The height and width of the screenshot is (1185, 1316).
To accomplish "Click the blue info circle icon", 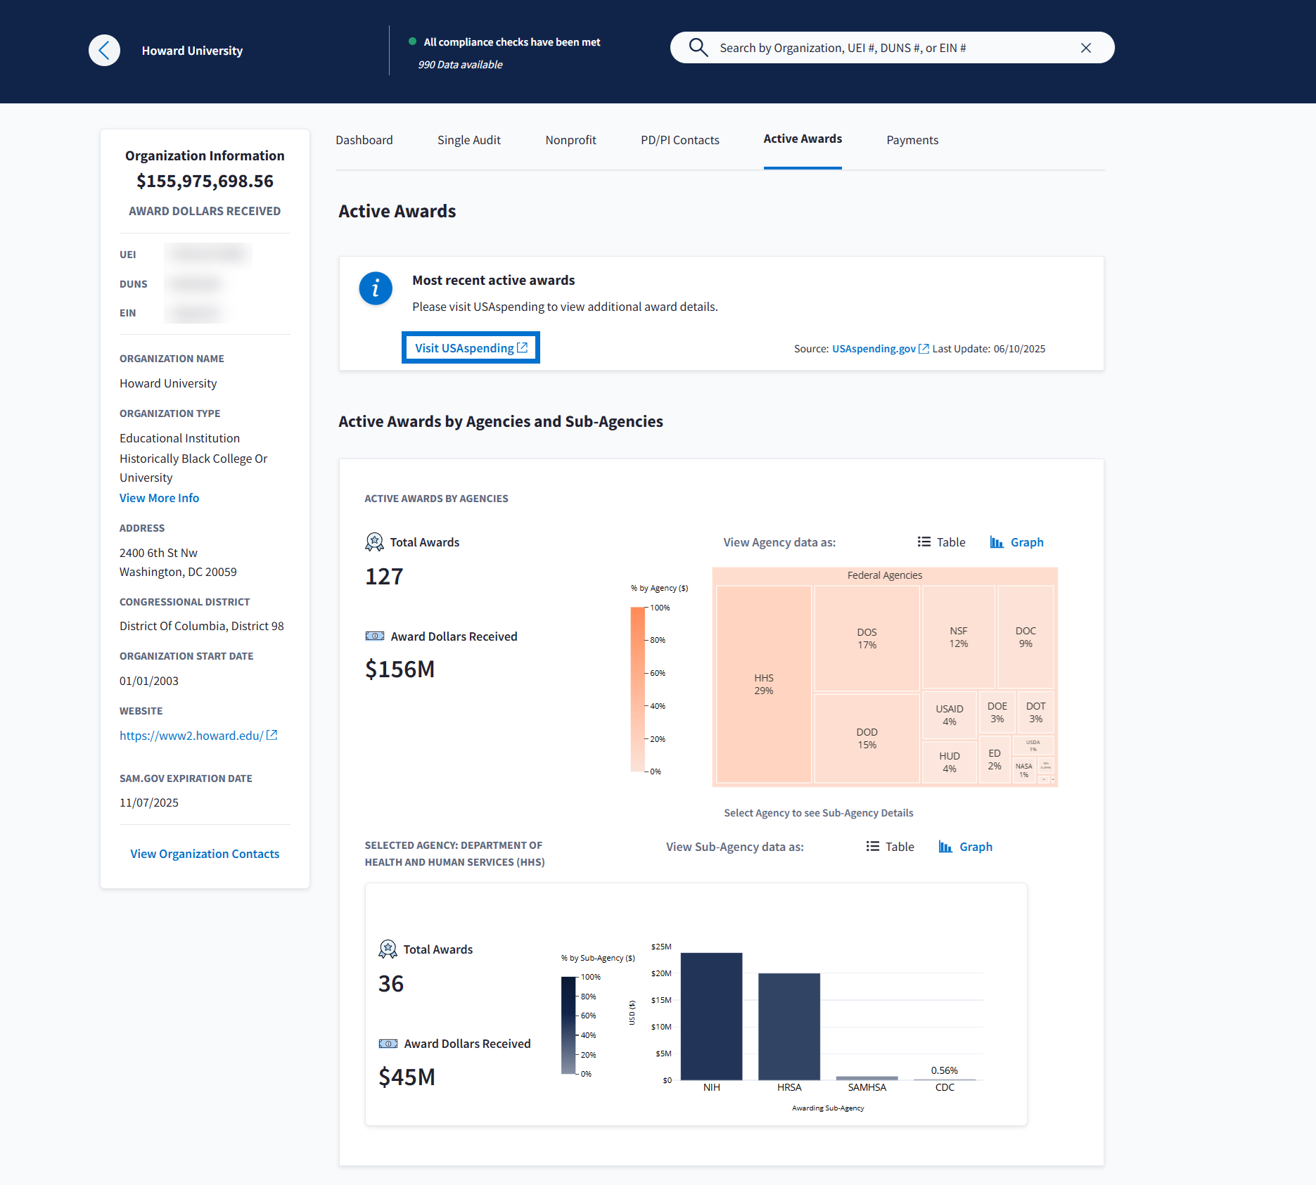I will pos(376,288).
